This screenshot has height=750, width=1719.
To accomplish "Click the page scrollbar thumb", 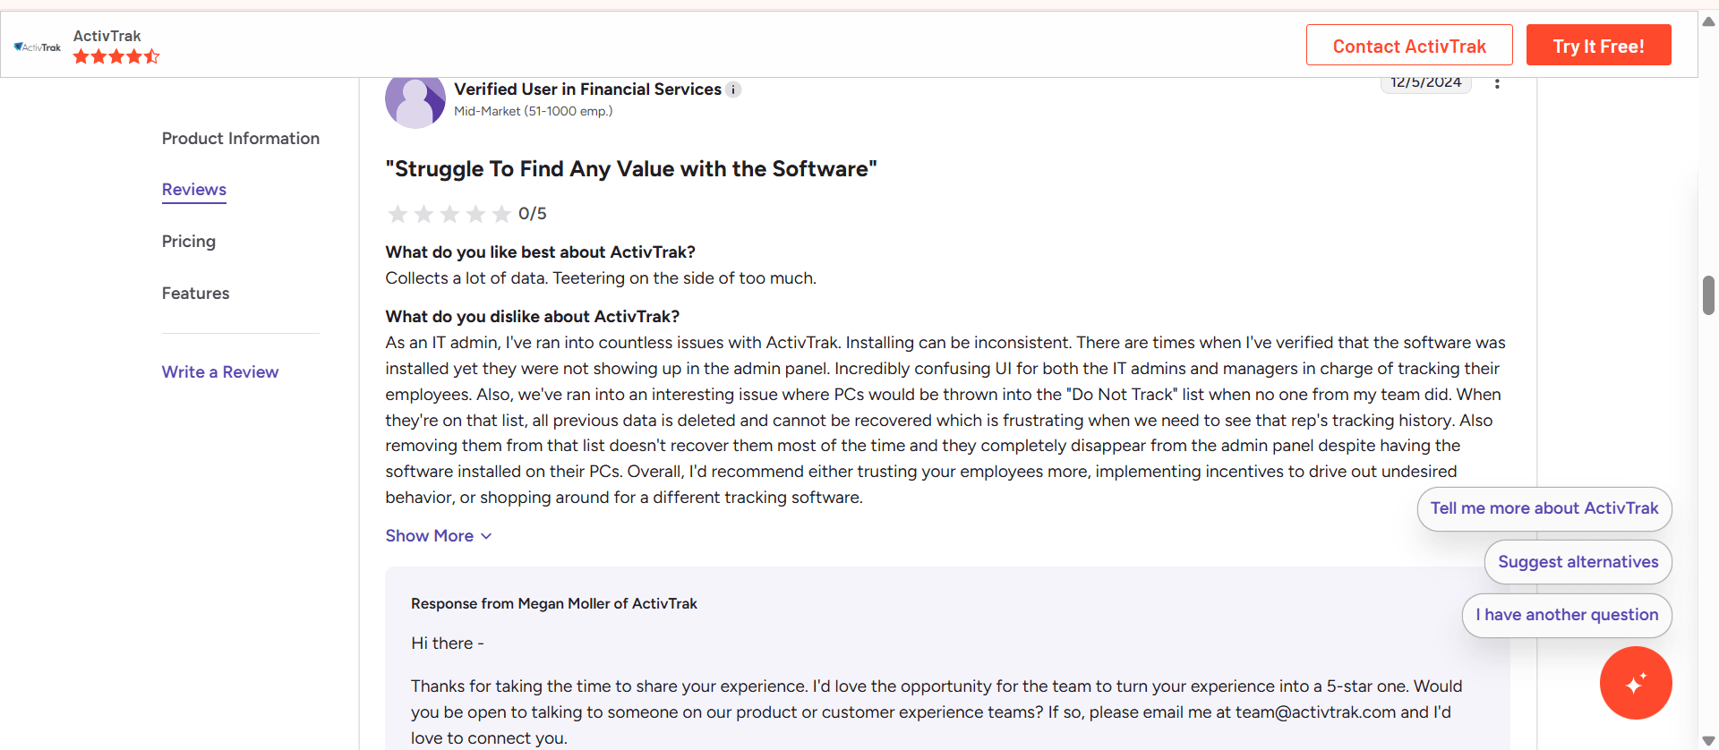I will (1708, 295).
